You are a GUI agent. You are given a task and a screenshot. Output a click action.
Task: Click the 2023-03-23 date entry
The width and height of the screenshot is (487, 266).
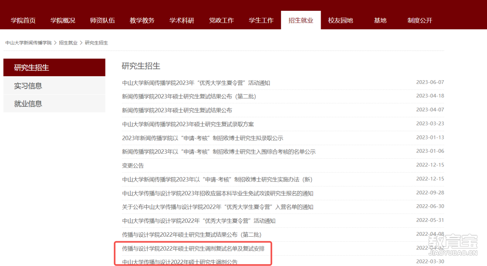pyautogui.click(x=430, y=124)
